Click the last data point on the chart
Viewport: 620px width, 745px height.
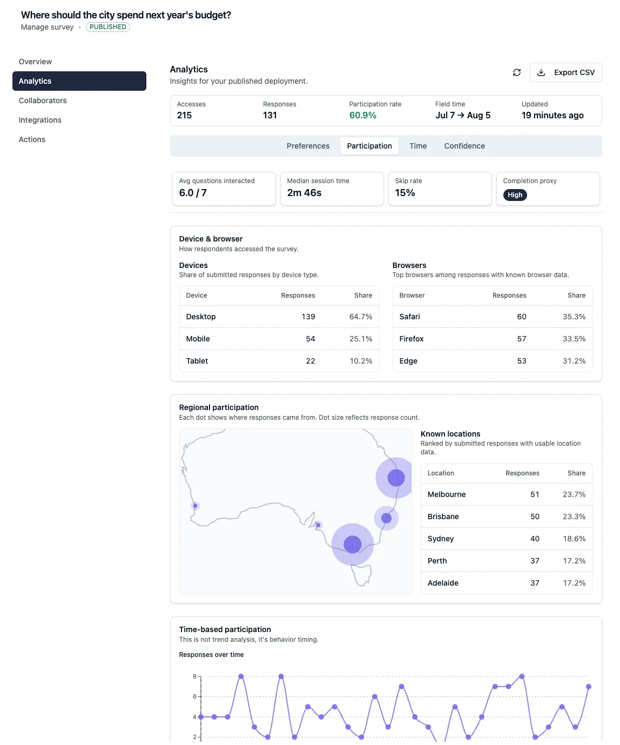[x=589, y=687]
